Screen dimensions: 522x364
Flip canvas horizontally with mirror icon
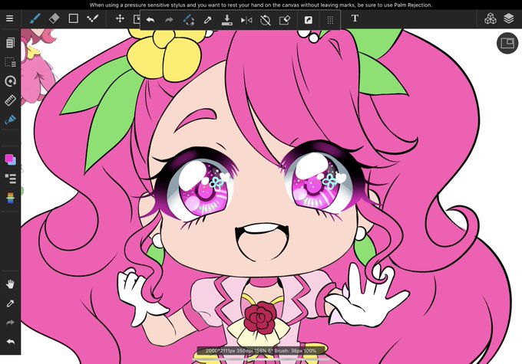coord(246,20)
